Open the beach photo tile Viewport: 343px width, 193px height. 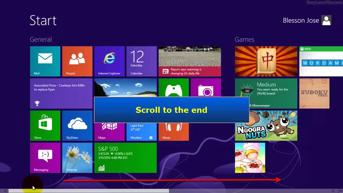[125, 88]
